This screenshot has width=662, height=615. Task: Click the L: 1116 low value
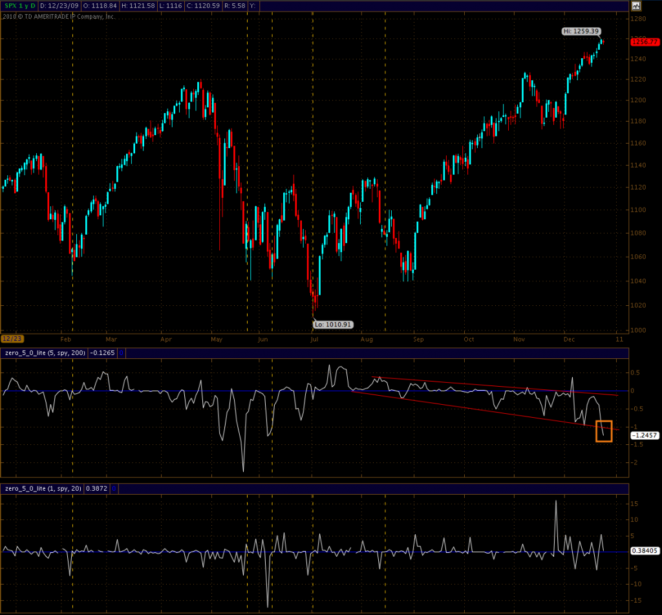point(171,6)
